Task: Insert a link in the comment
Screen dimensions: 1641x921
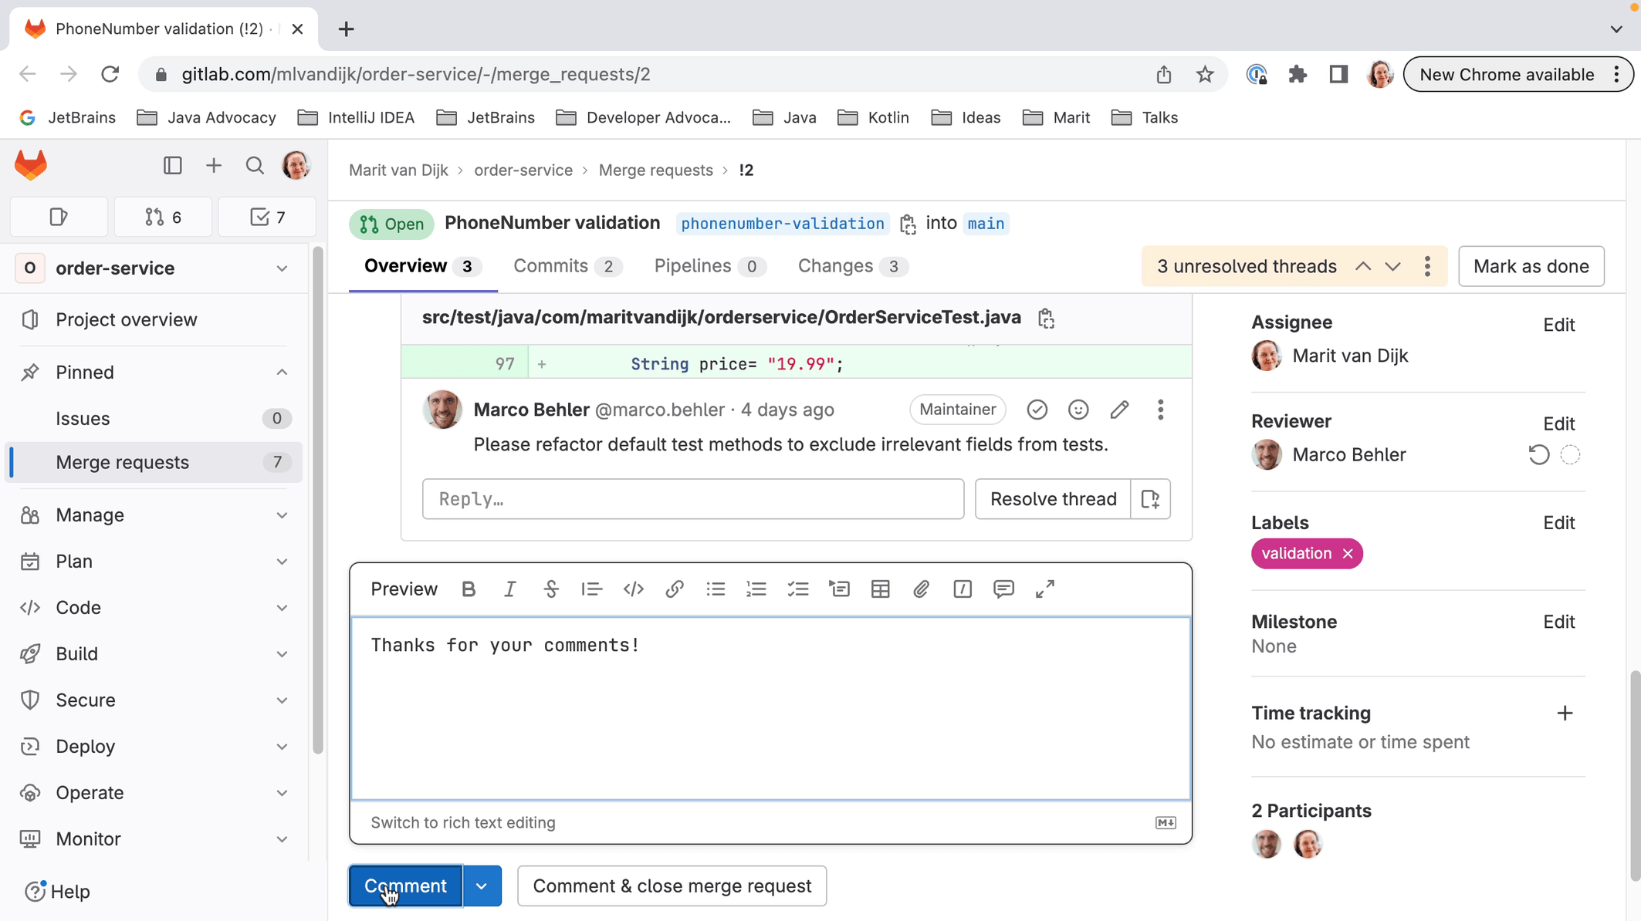Action: click(675, 589)
